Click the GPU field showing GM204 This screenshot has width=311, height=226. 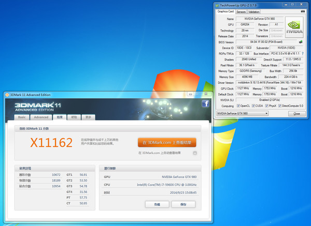coord(245,24)
